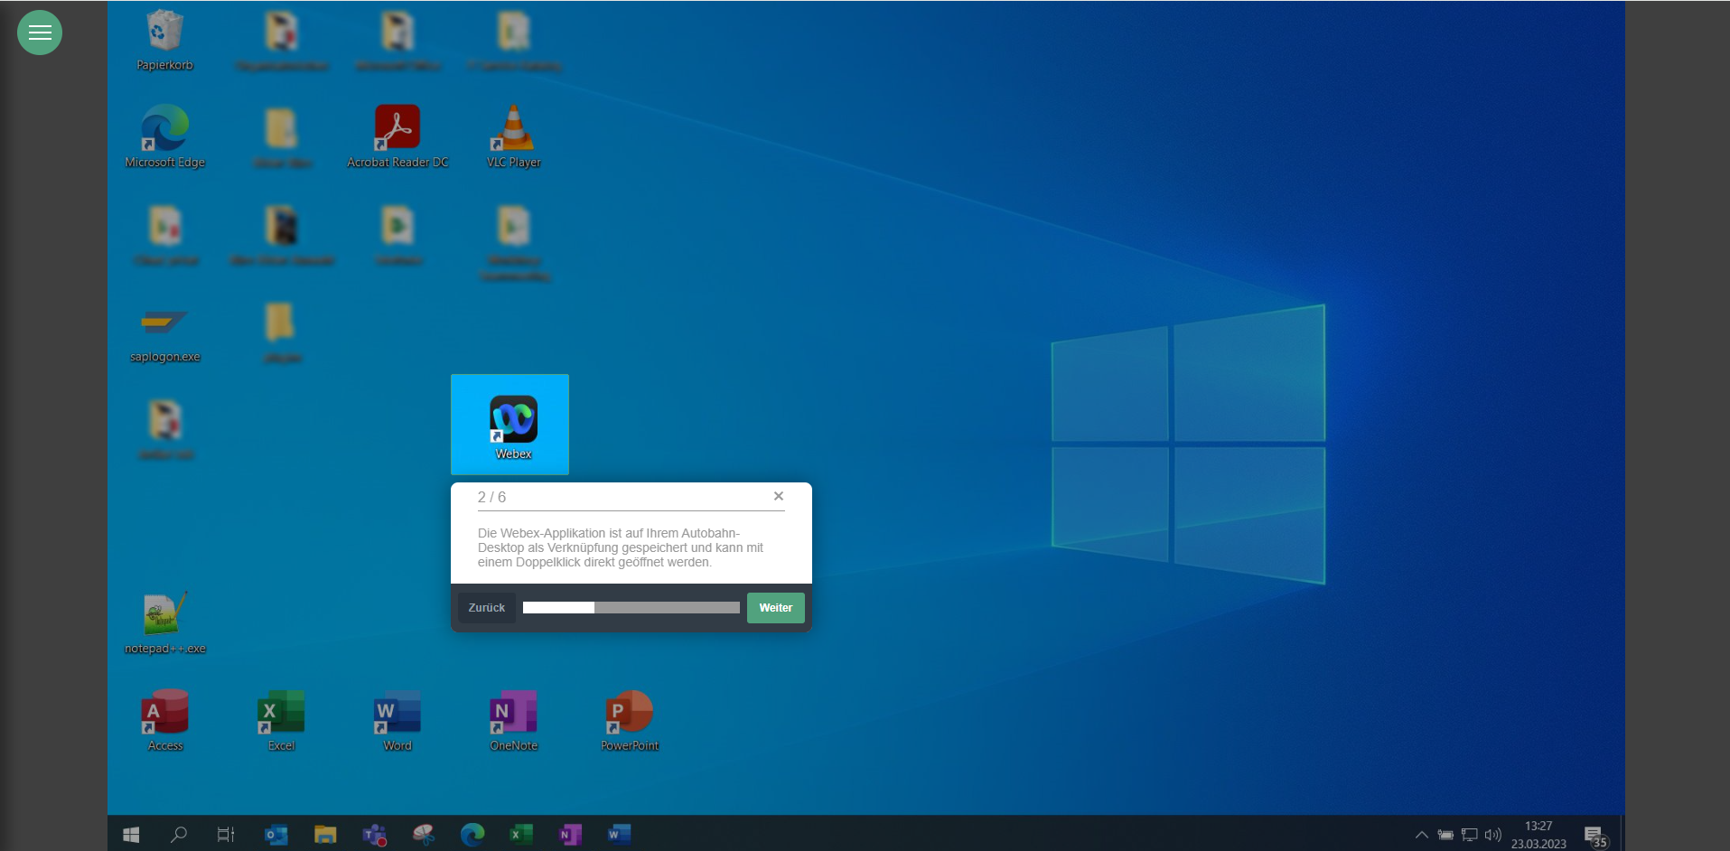The image size is (1730, 851).
Task: Go back with the Zurück button
Action: 486,608
